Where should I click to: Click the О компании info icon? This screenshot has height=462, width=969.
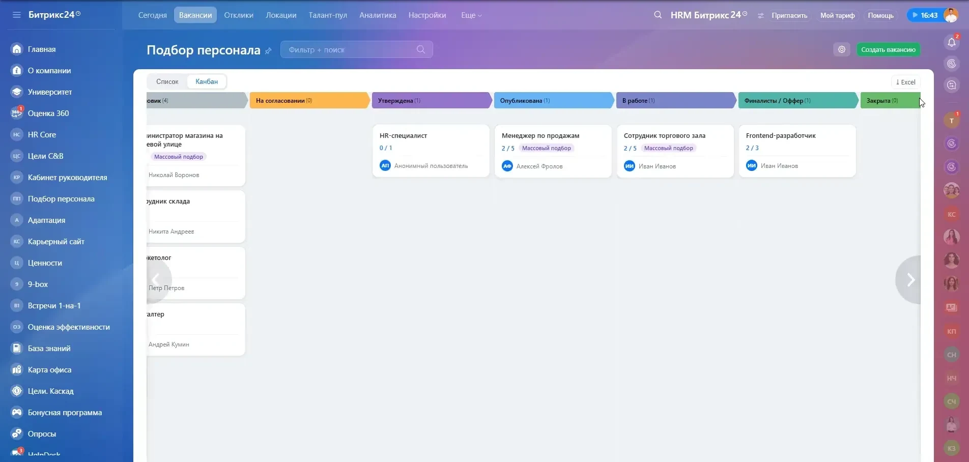[17, 70]
